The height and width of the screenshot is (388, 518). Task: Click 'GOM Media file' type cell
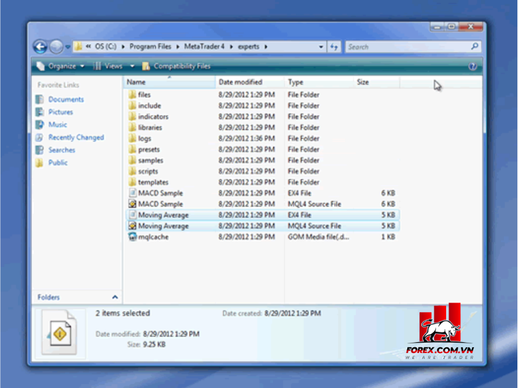pyautogui.click(x=318, y=237)
